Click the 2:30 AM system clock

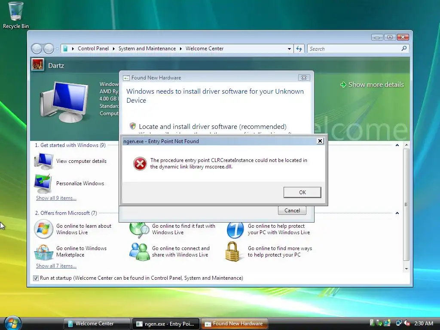point(424,323)
